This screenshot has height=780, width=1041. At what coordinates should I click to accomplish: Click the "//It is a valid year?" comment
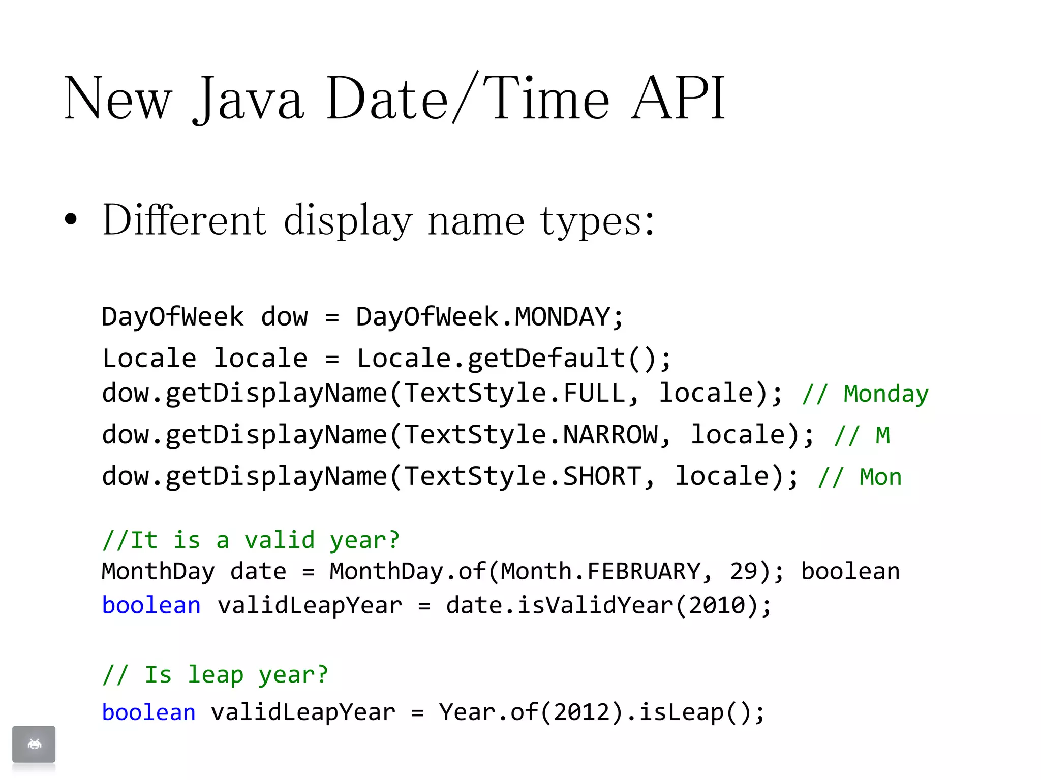pos(251,540)
